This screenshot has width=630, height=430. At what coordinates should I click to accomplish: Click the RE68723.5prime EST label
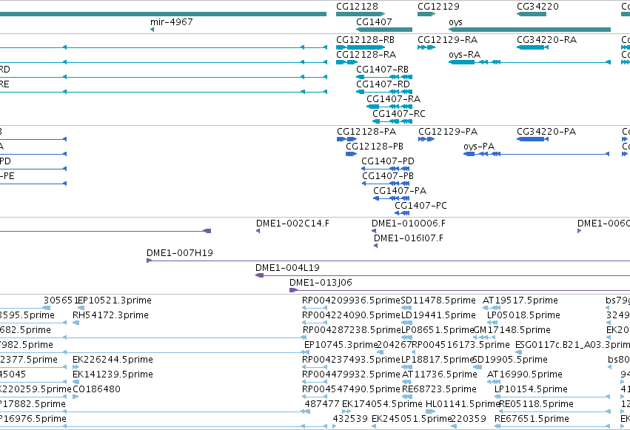(439, 389)
